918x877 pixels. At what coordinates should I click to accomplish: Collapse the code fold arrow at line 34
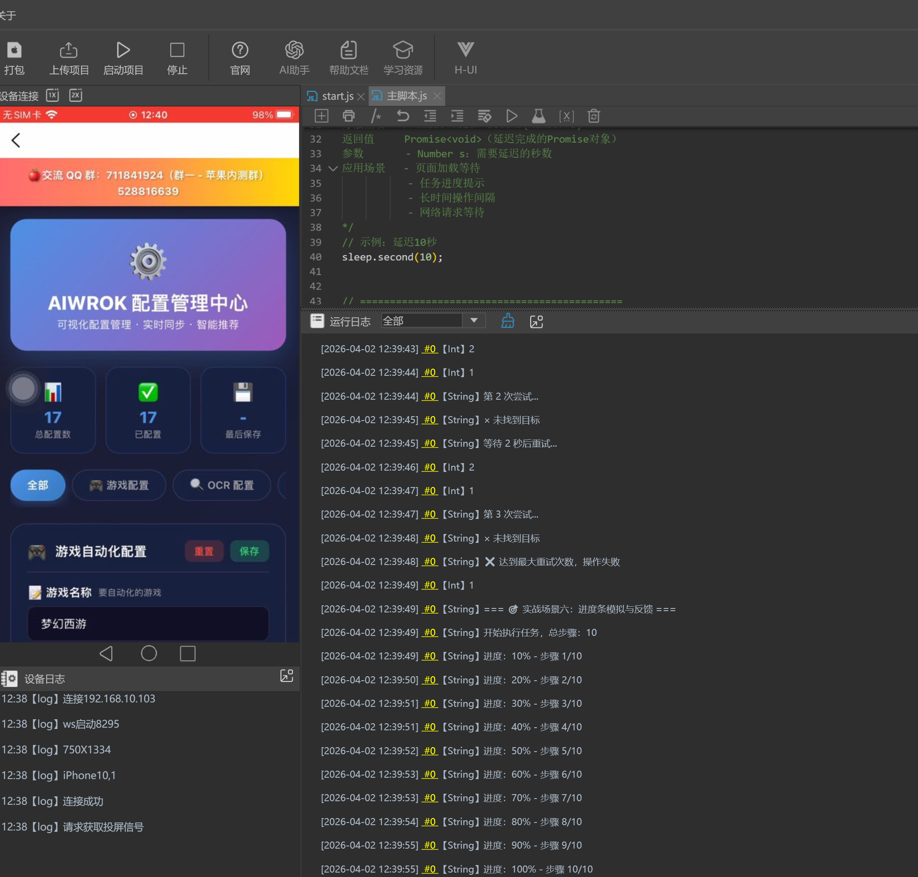[x=333, y=168]
